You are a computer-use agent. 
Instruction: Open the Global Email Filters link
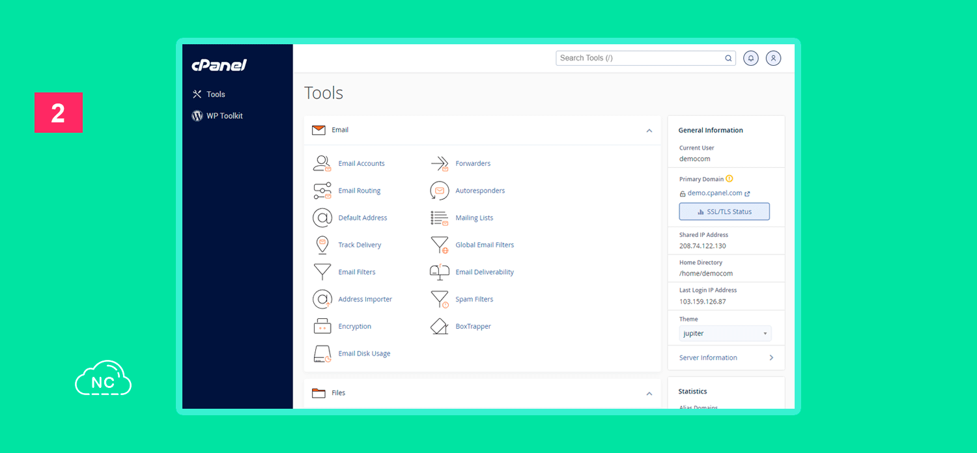pos(485,245)
